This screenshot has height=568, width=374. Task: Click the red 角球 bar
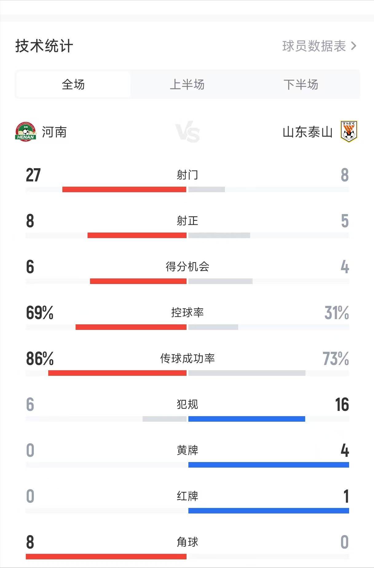[106, 557]
